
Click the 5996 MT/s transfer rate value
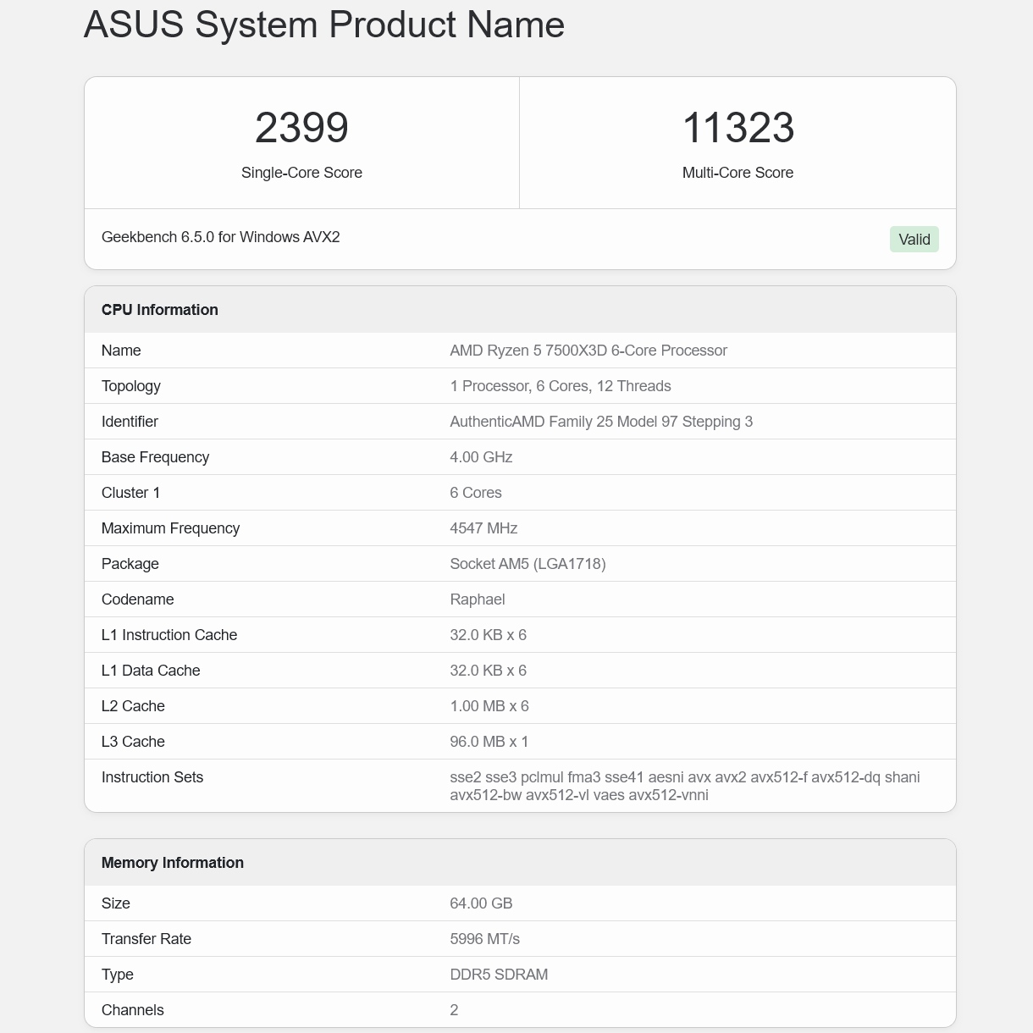click(484, 939)
